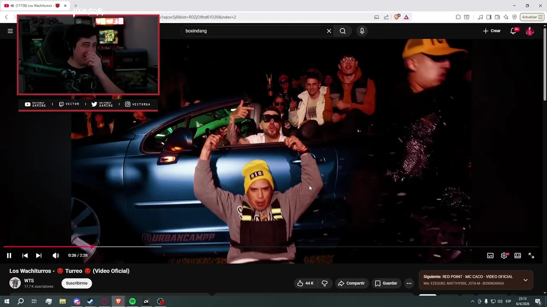Open Opera GX from the taskbar

[105, 301]
